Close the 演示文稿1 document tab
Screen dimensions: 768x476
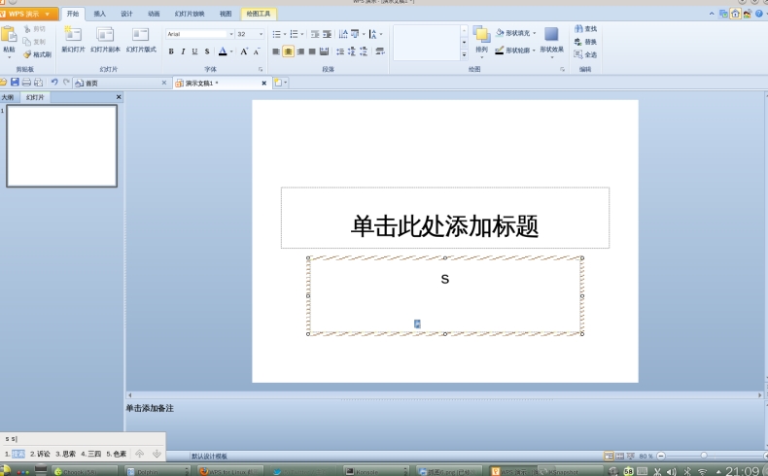pos(264,84)
